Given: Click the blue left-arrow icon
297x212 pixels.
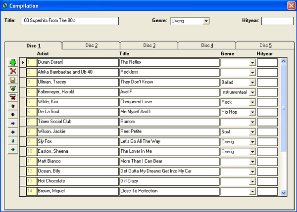Looking at the screenshot, I should pos(13,132).
